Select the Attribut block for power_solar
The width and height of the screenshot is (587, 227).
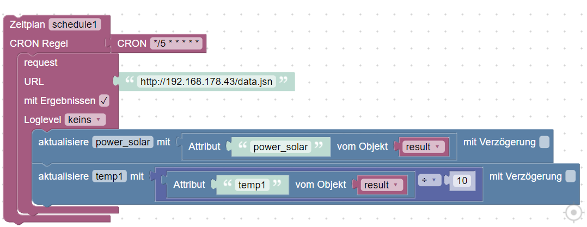point(204,147)
